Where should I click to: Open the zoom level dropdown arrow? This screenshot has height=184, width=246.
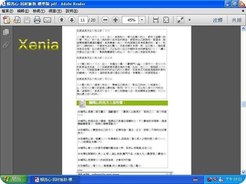pyautogui.click(x=142, y=20)
